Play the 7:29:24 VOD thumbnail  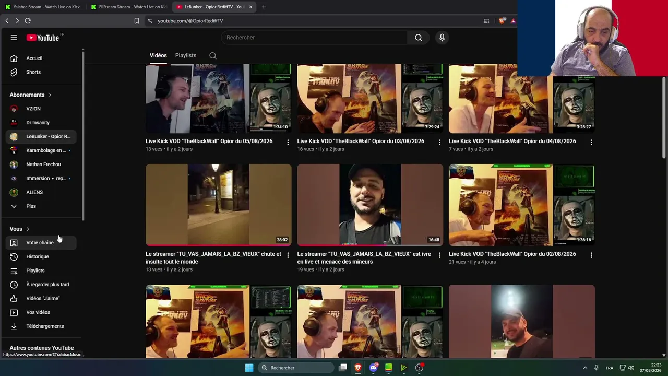tap(370, 99)
